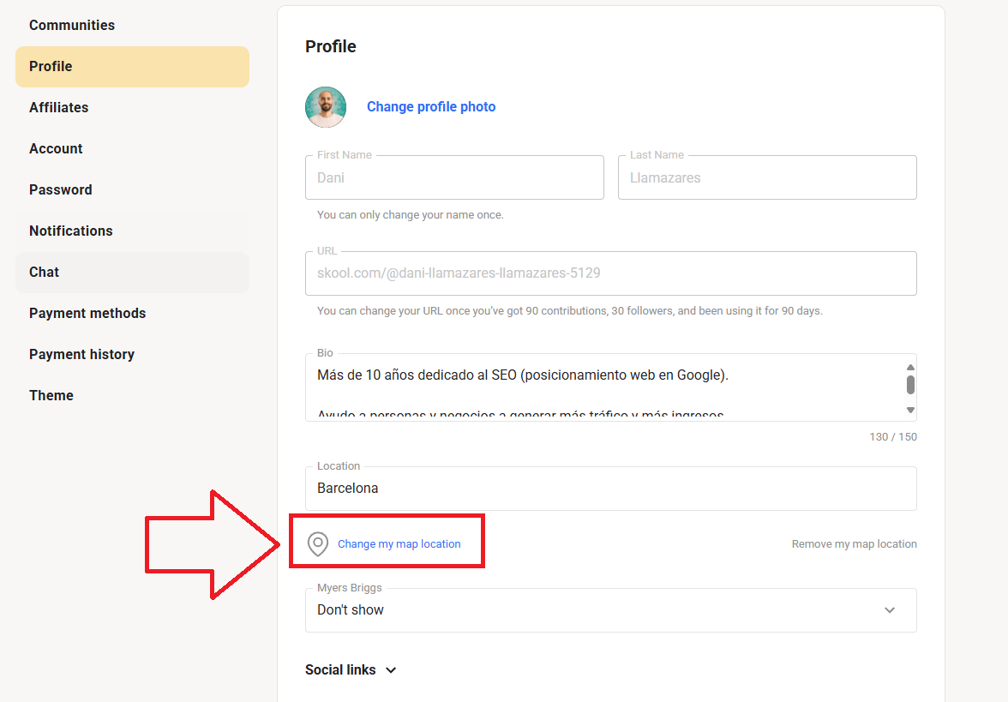Open Account settings page
Image resolution: width=1008 pixels, height=702 pixels.
tap(57, 149)
